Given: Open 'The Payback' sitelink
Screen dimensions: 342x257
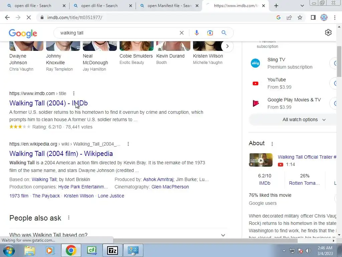Looking at the screenshot, I should coord(46,196).
